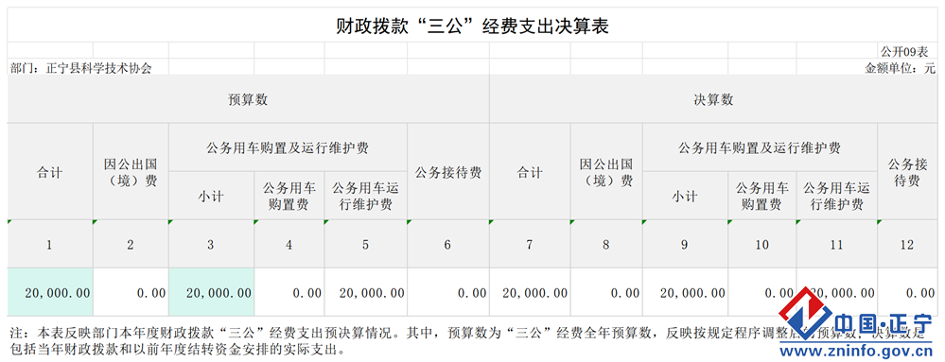Click column number cell 5
Image resolution: width=945 pixels, height=362 pixels.
coord(366,245)
